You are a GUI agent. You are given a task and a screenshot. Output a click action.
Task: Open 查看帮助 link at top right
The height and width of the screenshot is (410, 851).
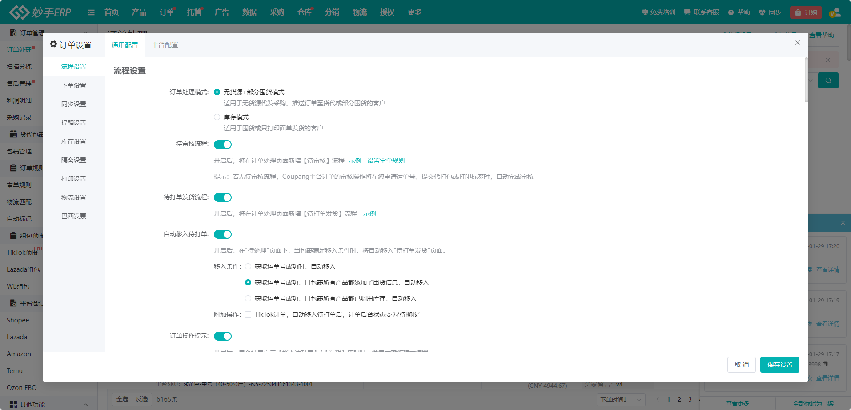click(x=822, y=35)
